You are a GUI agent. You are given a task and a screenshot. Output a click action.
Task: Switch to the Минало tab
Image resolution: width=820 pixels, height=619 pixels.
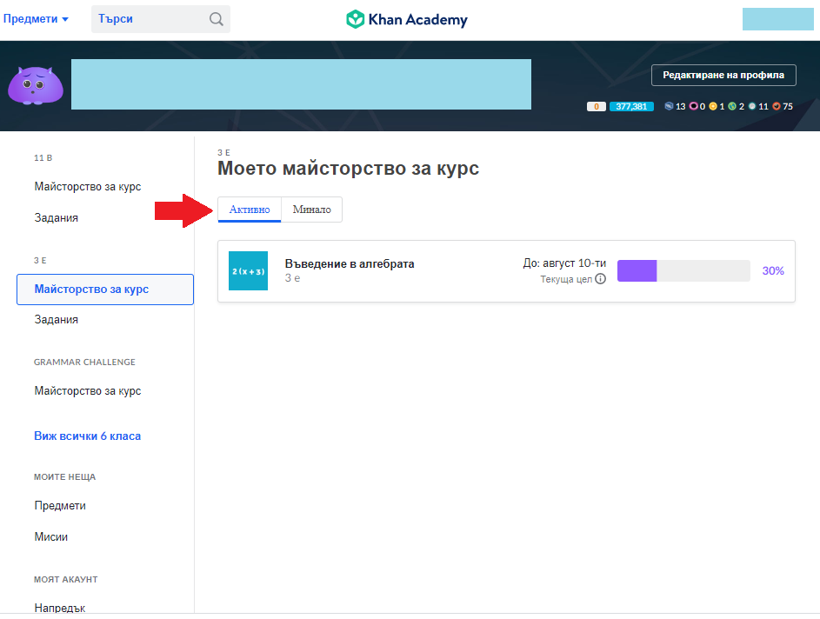click(311, 210)
